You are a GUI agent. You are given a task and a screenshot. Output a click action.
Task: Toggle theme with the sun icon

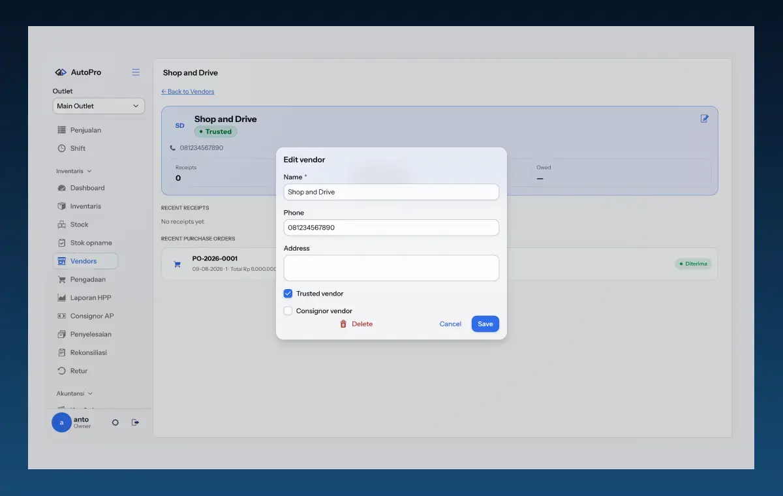tap(115, 422)
